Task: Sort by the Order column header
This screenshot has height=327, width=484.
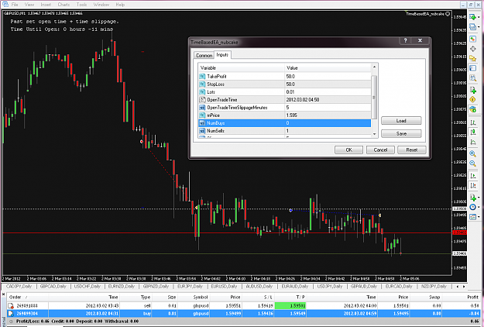Action: 15,297
